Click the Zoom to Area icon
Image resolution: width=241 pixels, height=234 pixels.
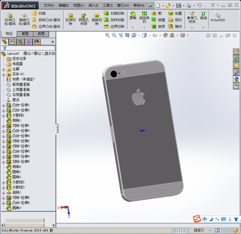tap(114, 35)
